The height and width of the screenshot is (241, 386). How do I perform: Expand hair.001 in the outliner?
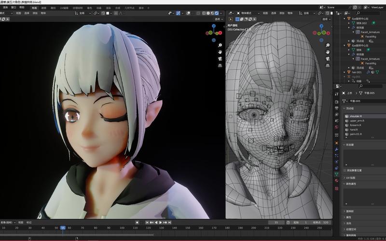(x=345, y=72)
